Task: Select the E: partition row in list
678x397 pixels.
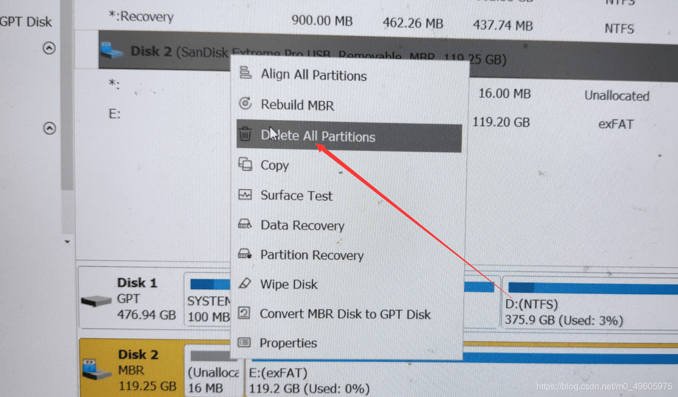Action: [x=376, y=118]
